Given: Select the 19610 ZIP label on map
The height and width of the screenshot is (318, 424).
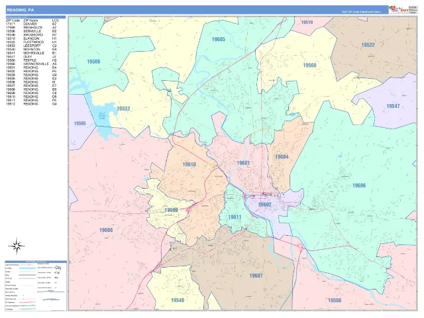Looking at the screenshot, I should [x=189, y=164].
